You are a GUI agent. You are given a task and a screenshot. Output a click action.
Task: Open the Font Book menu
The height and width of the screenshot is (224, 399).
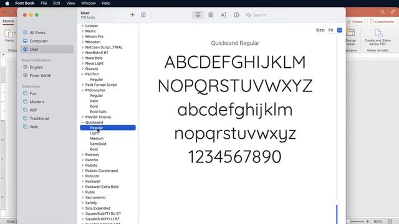[x=25, y=3]
